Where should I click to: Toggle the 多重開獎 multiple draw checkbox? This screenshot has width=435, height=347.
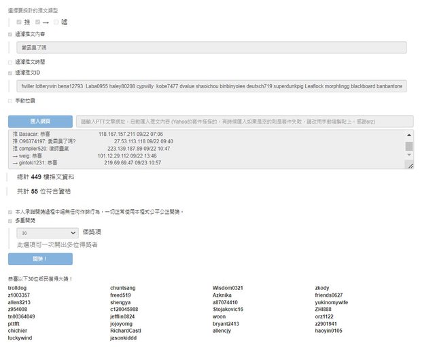point(10,221)
